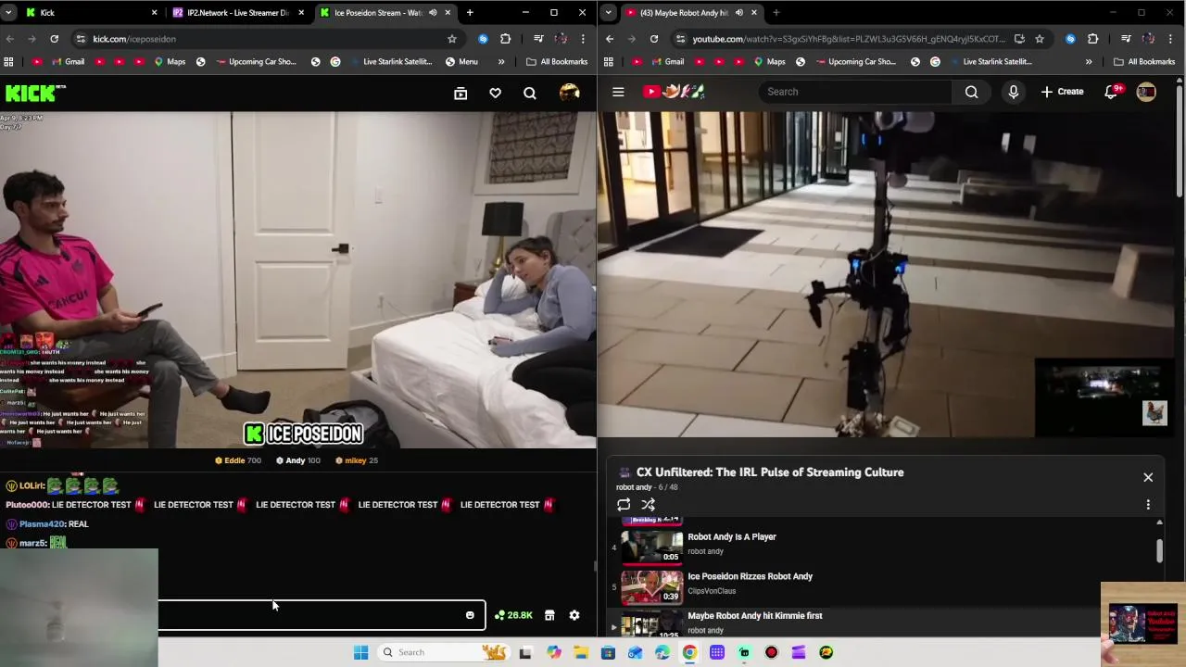Click the Windows taskbar Search box
The height and width of the screenshot is (667, 1186).
click(x=445, y=652)
